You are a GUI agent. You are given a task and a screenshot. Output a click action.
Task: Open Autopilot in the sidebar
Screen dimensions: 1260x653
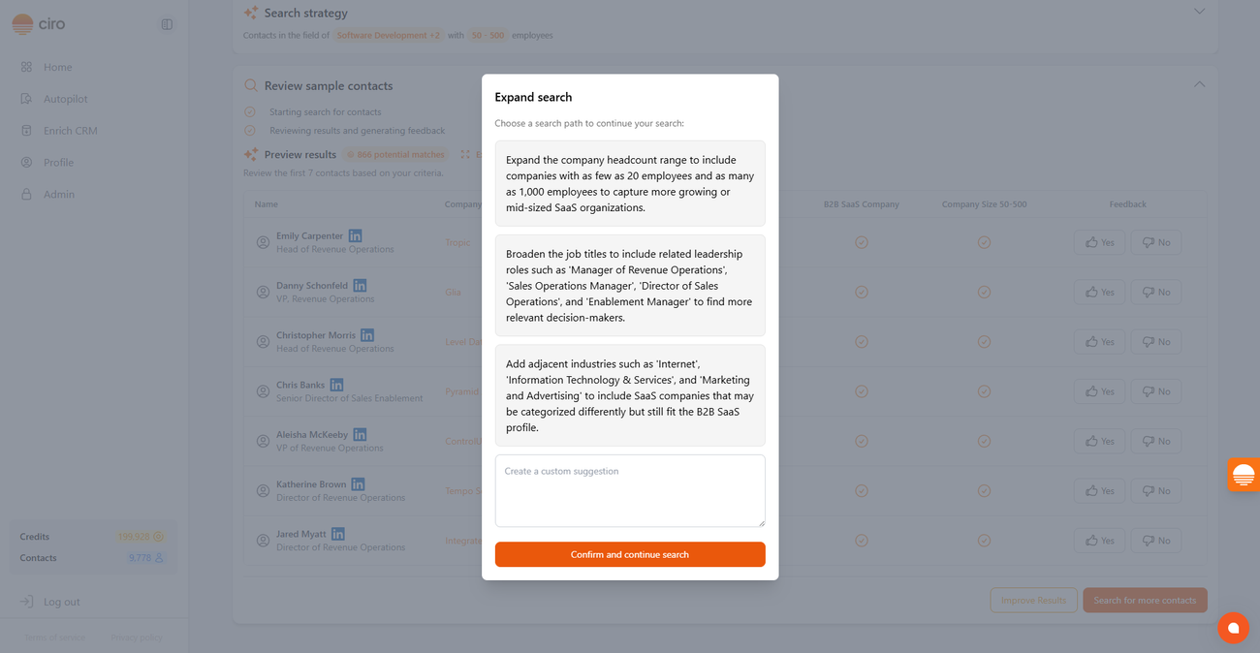pyautogui.click(x=65, y=99)
